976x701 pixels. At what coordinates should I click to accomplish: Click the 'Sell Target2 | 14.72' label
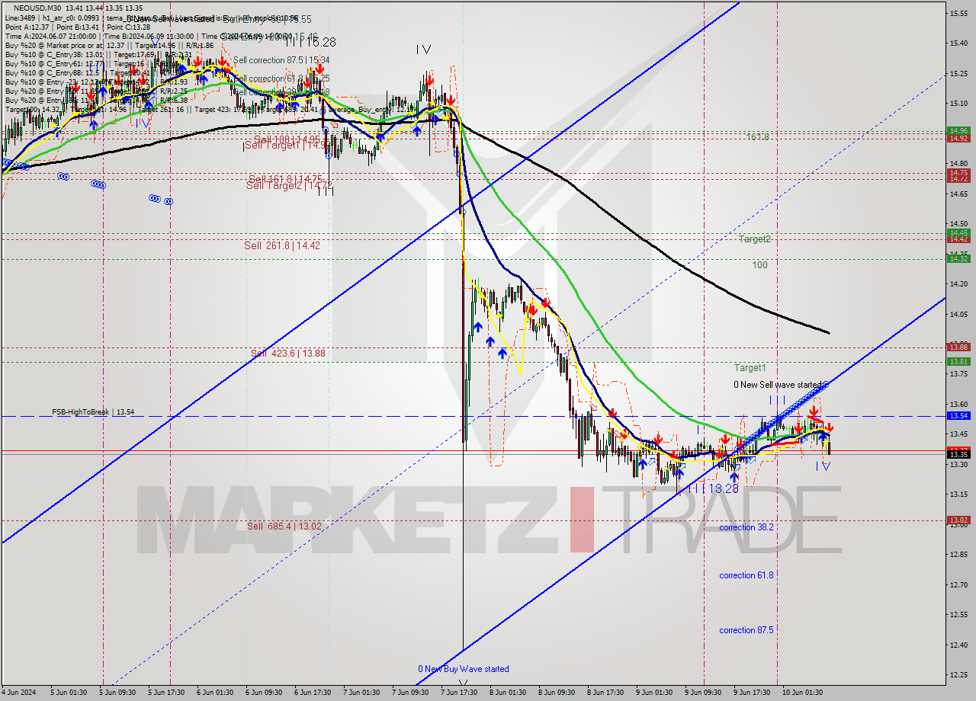[289, 185]
